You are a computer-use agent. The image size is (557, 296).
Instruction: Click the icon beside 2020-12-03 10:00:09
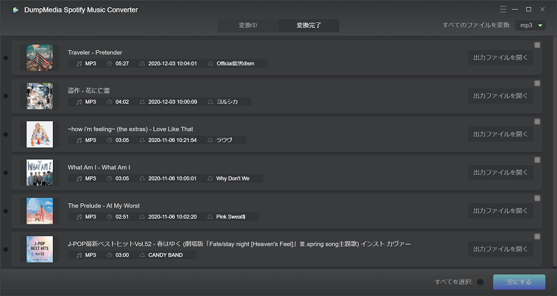pos(142,102)
